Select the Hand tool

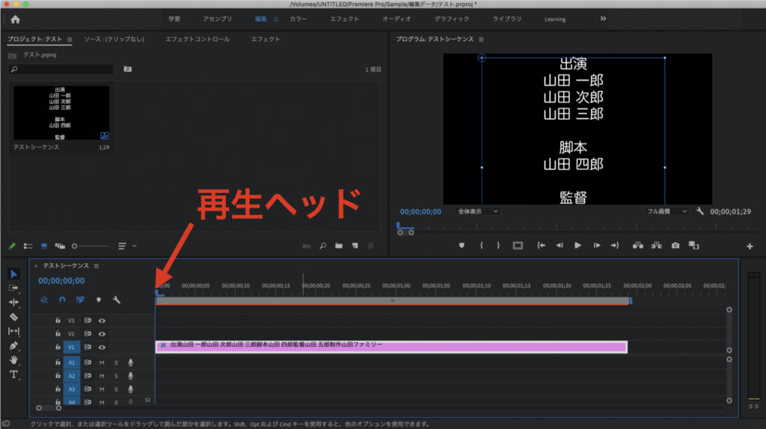tap(13, 360)
